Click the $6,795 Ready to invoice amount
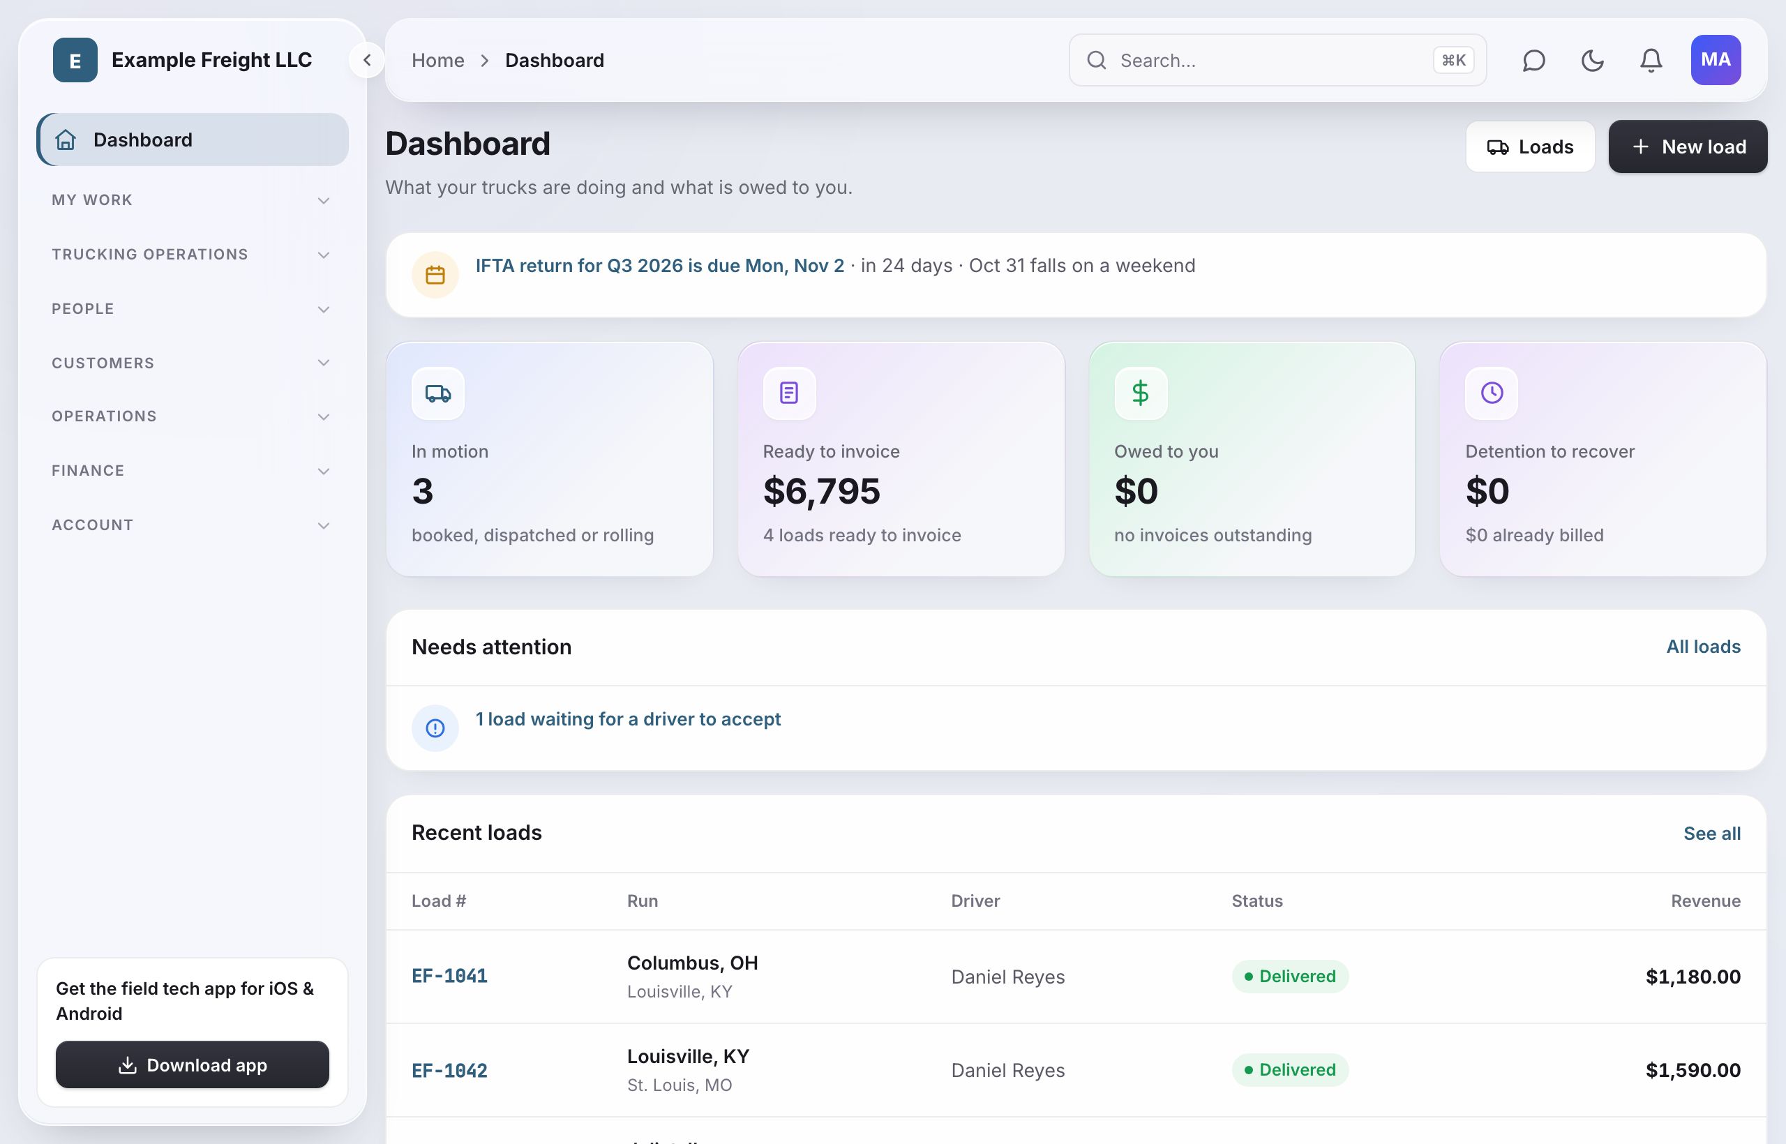 point(822,491)
